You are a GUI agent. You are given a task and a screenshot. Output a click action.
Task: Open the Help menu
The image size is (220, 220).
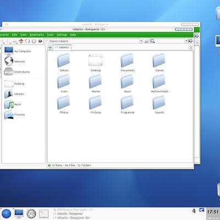[73, 35]
